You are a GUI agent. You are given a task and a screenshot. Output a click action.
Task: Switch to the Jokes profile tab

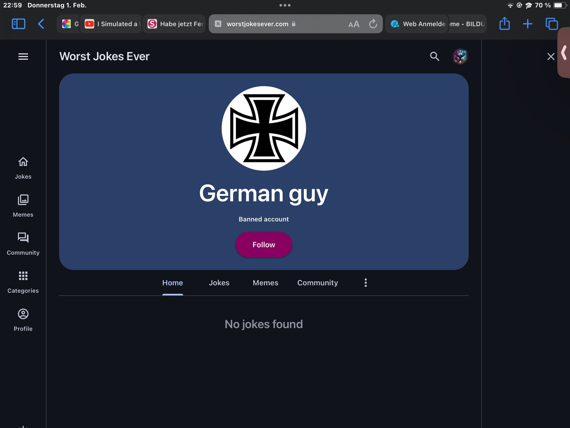pos(219,283)
